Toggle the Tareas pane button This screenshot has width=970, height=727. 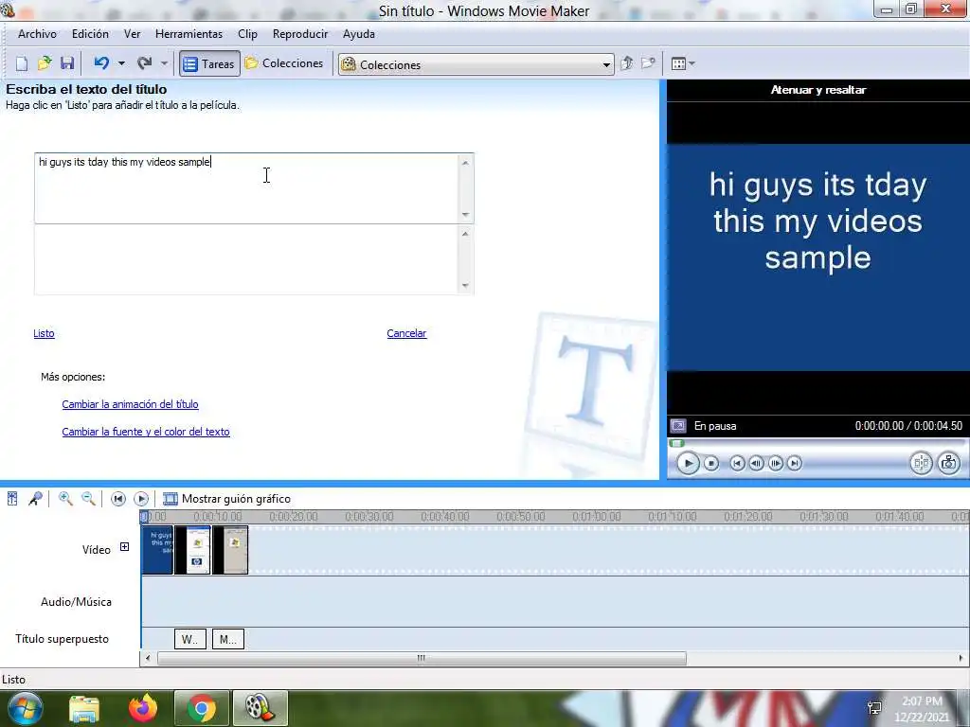click(209, 63)
